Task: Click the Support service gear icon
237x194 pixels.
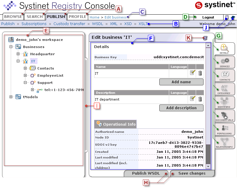Action: click(33, 83)
